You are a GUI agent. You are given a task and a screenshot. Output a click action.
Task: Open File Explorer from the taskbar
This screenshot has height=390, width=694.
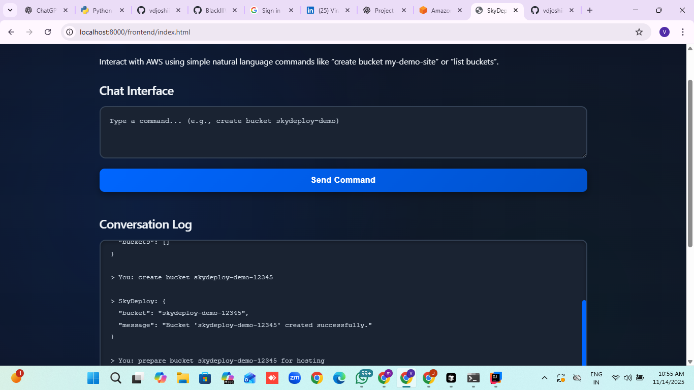click(183, 378)
